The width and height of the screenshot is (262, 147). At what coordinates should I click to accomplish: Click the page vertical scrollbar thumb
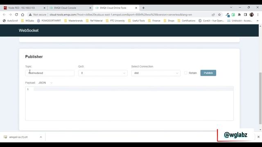(x=260, y=98)
